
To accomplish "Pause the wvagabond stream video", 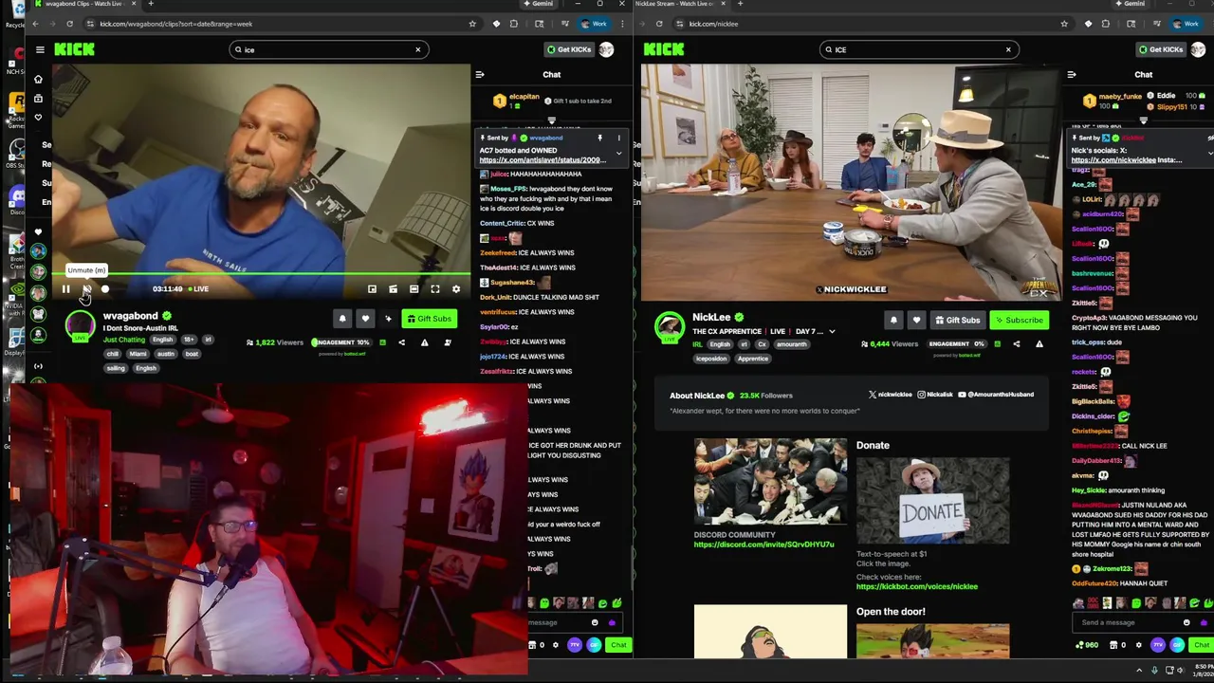I will 65,289.
